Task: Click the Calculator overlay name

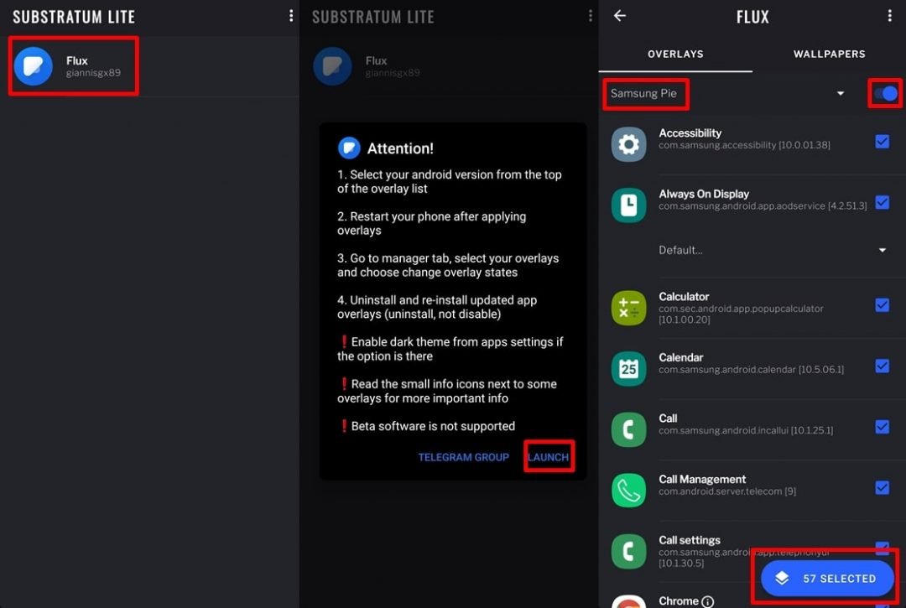Action: pos(684,297)
